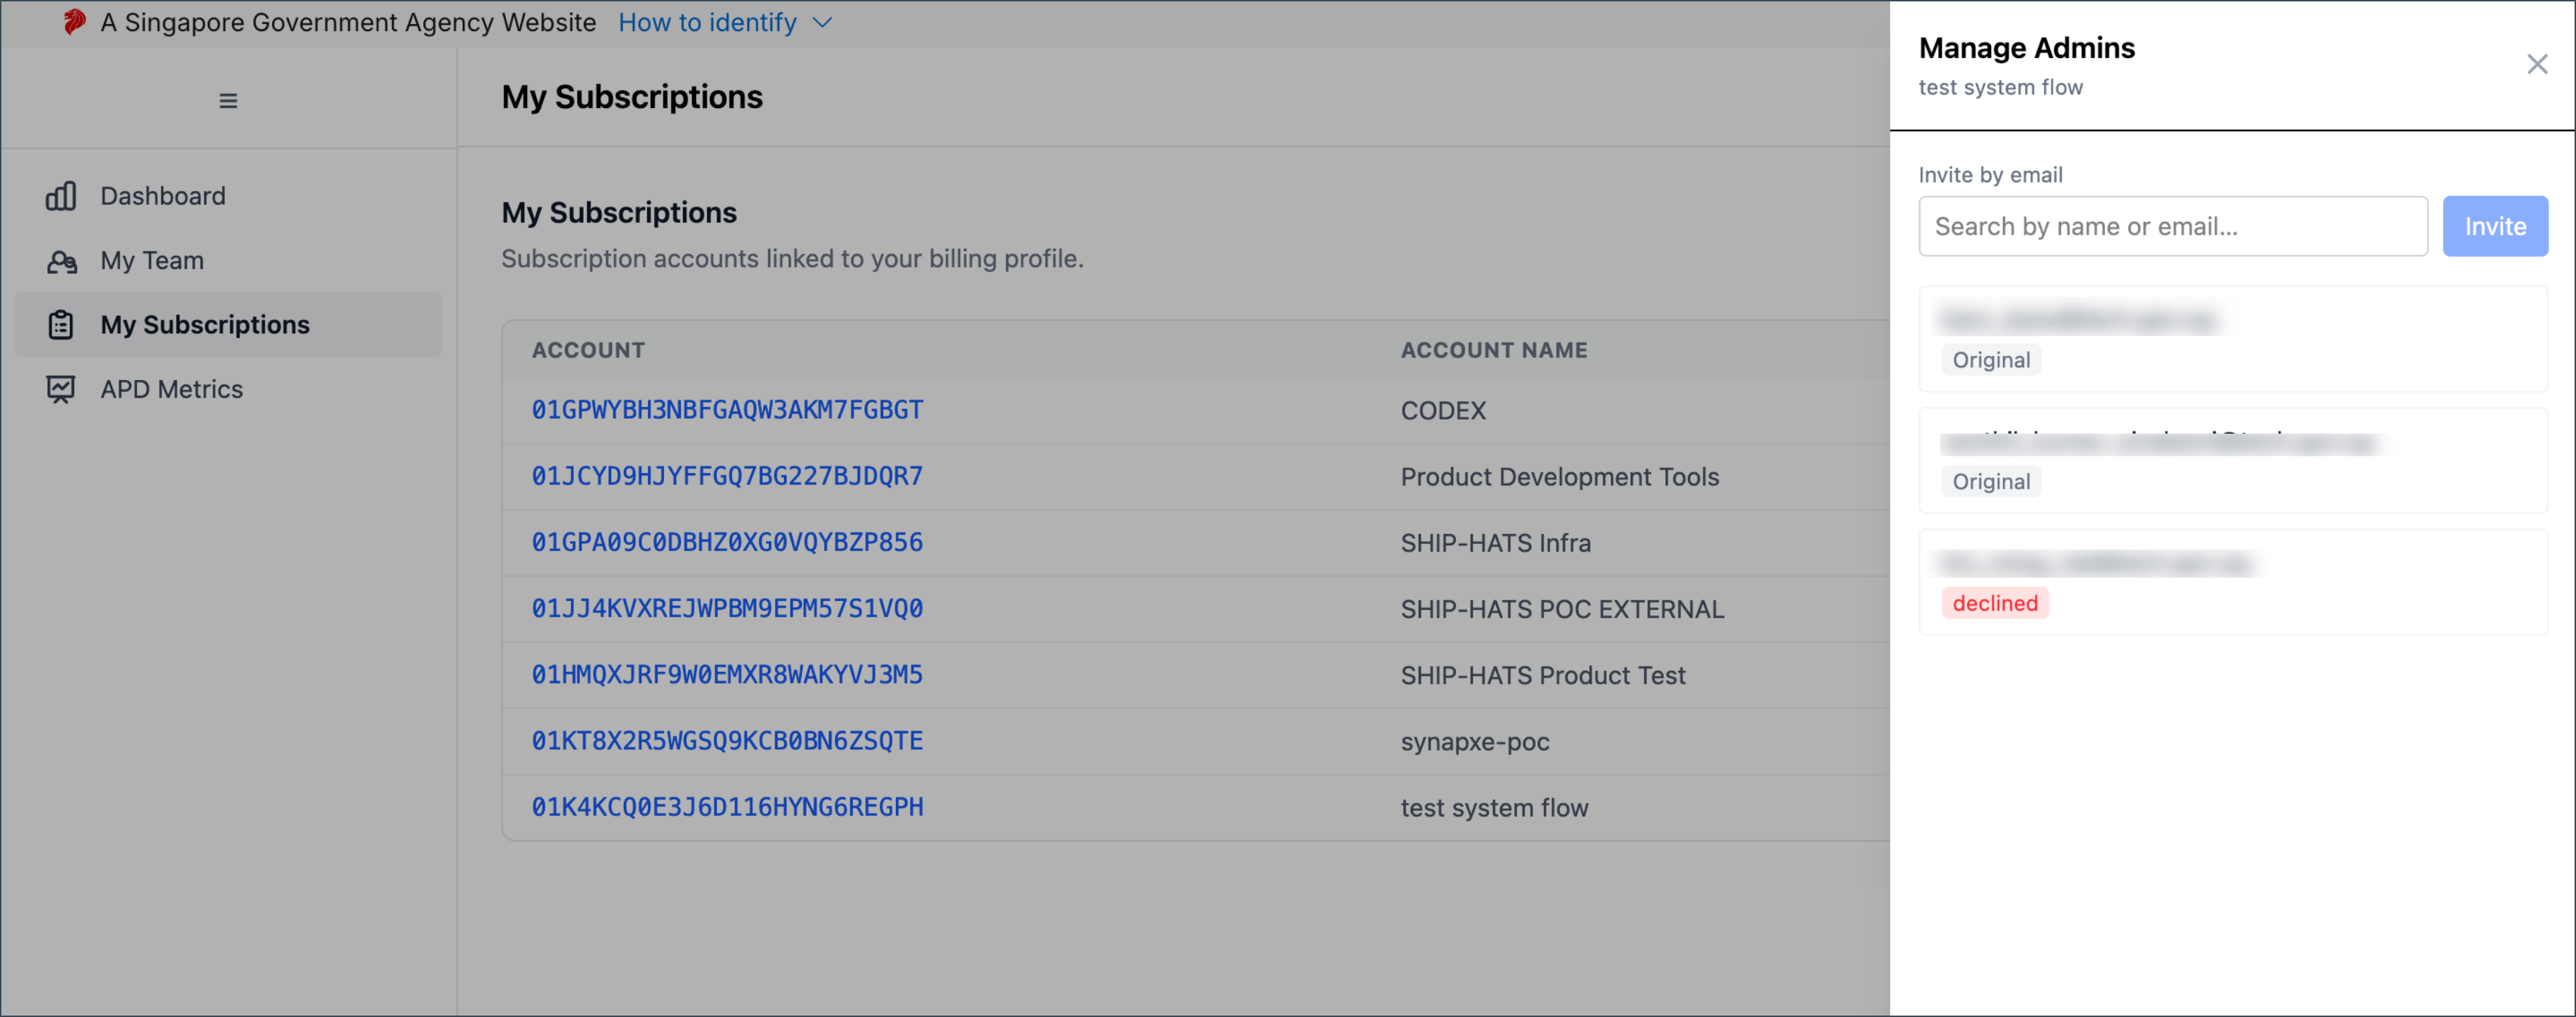
Task: Open account 01K4KCQ0E3J6D116HYNG6REGPH
Action: [727, 807]
